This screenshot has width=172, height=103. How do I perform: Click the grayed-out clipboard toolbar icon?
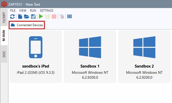point(62,17)
